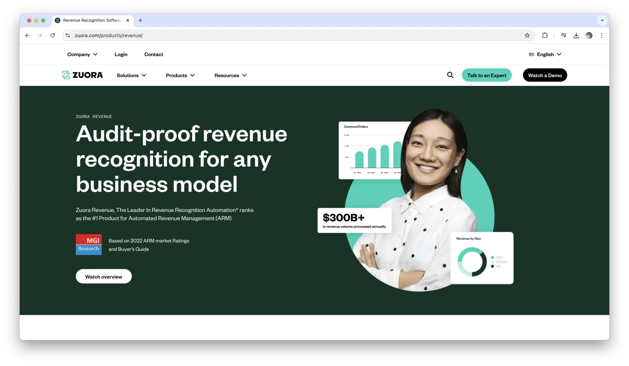Close the Revenue Recognition Software tab
The image size is (629, 366).
point(128,20)
